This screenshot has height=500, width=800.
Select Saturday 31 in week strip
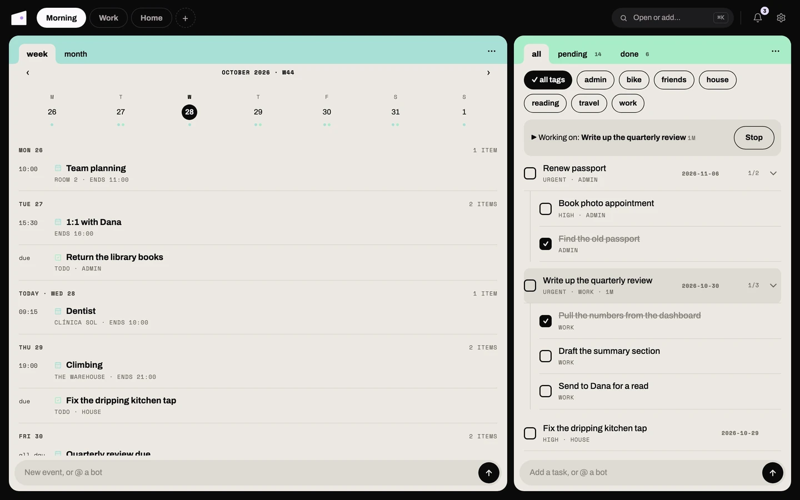point(396,112)
